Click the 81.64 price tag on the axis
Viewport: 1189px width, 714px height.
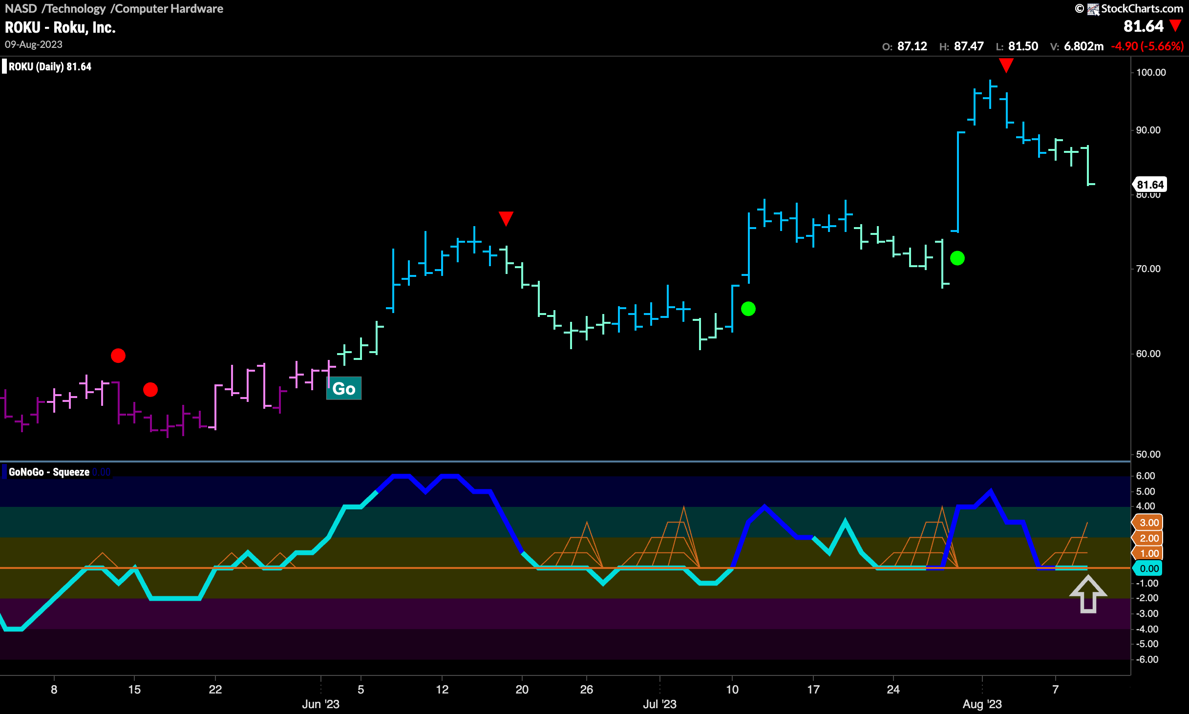tap(1150, 185)
